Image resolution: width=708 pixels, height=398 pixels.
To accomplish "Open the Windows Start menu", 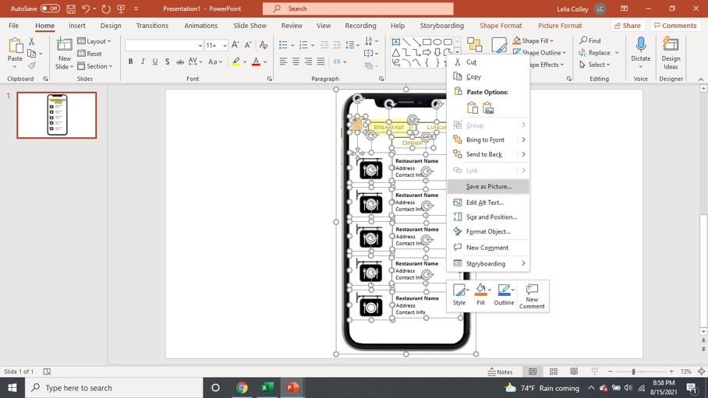I will click(12, 388).
